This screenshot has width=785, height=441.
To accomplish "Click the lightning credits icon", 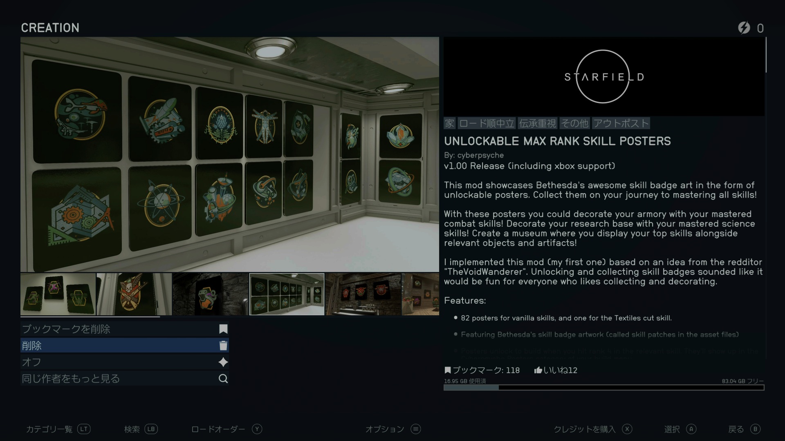I will click(744, 28).
